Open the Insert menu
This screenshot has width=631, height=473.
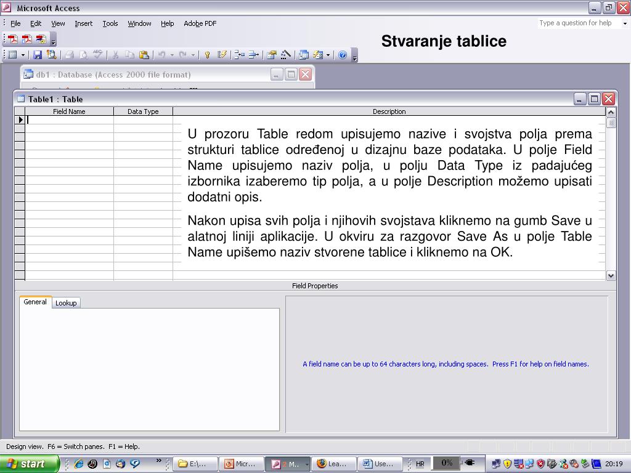(x=83, y=23)
